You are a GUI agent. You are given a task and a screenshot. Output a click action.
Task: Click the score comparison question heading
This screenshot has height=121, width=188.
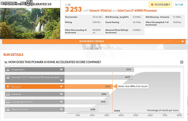coord(55,62)
